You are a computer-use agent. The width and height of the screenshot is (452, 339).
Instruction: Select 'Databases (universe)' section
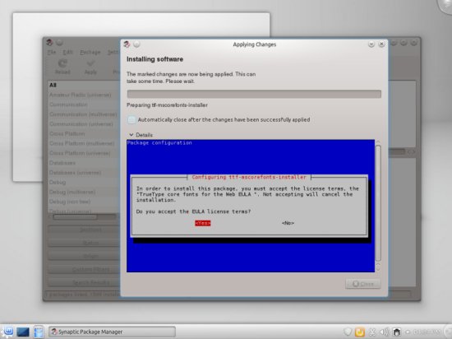pyautogui.click(x=84, y=173)
